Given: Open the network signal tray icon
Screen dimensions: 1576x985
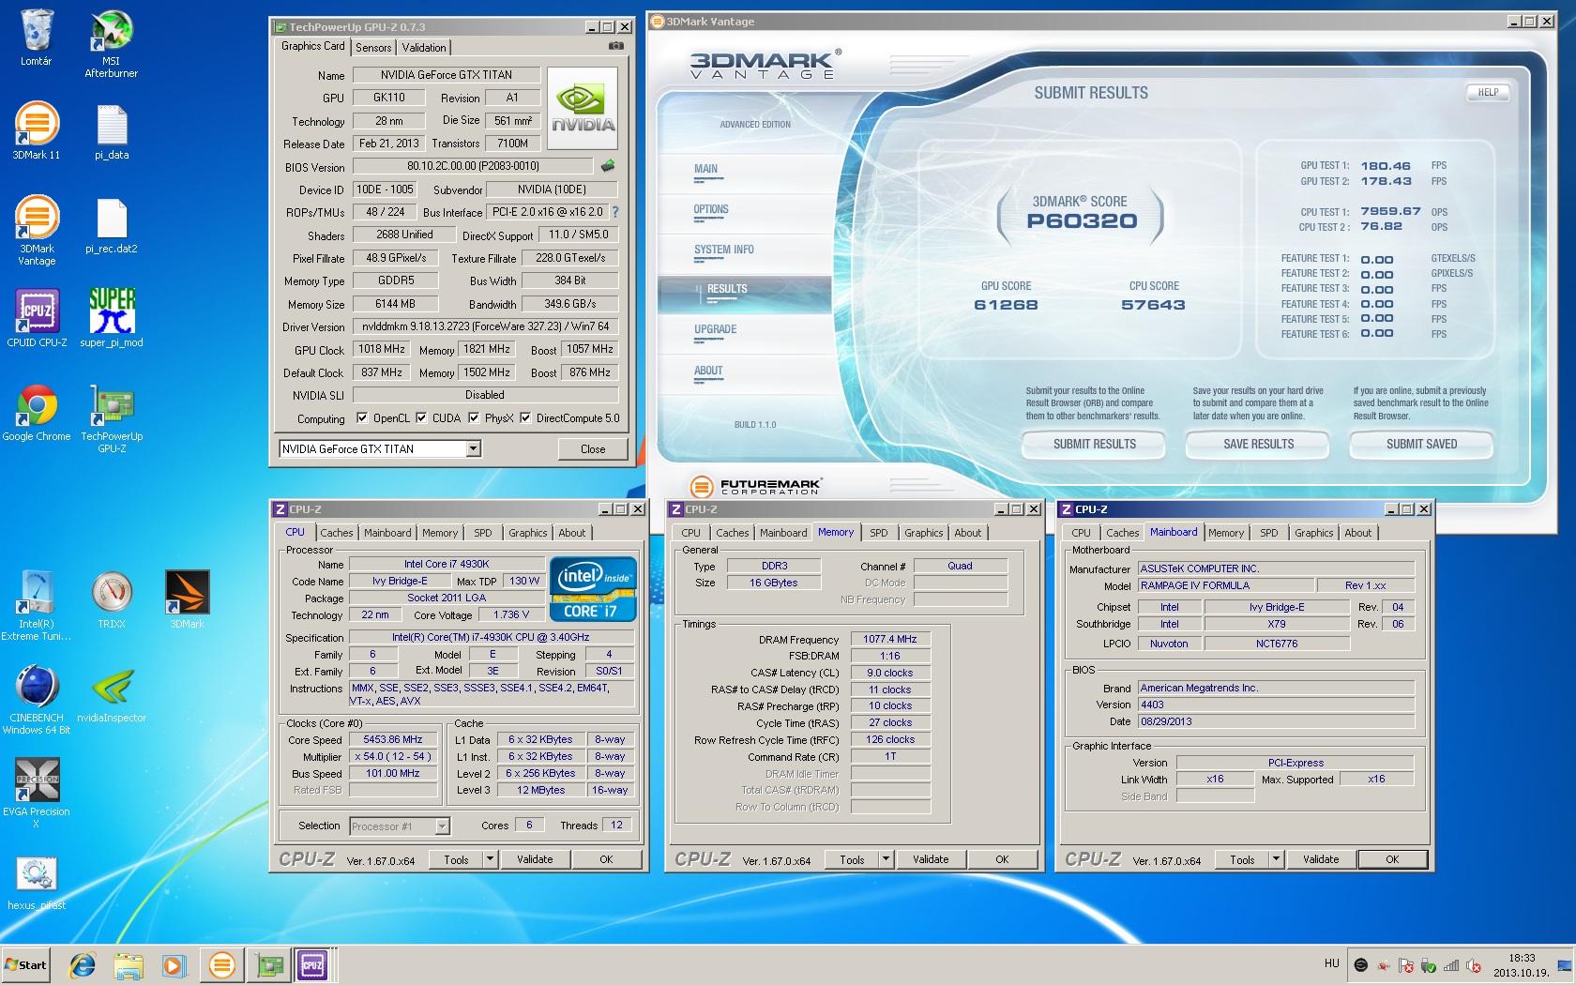Looking at the screenshot, I should 1451,964.
